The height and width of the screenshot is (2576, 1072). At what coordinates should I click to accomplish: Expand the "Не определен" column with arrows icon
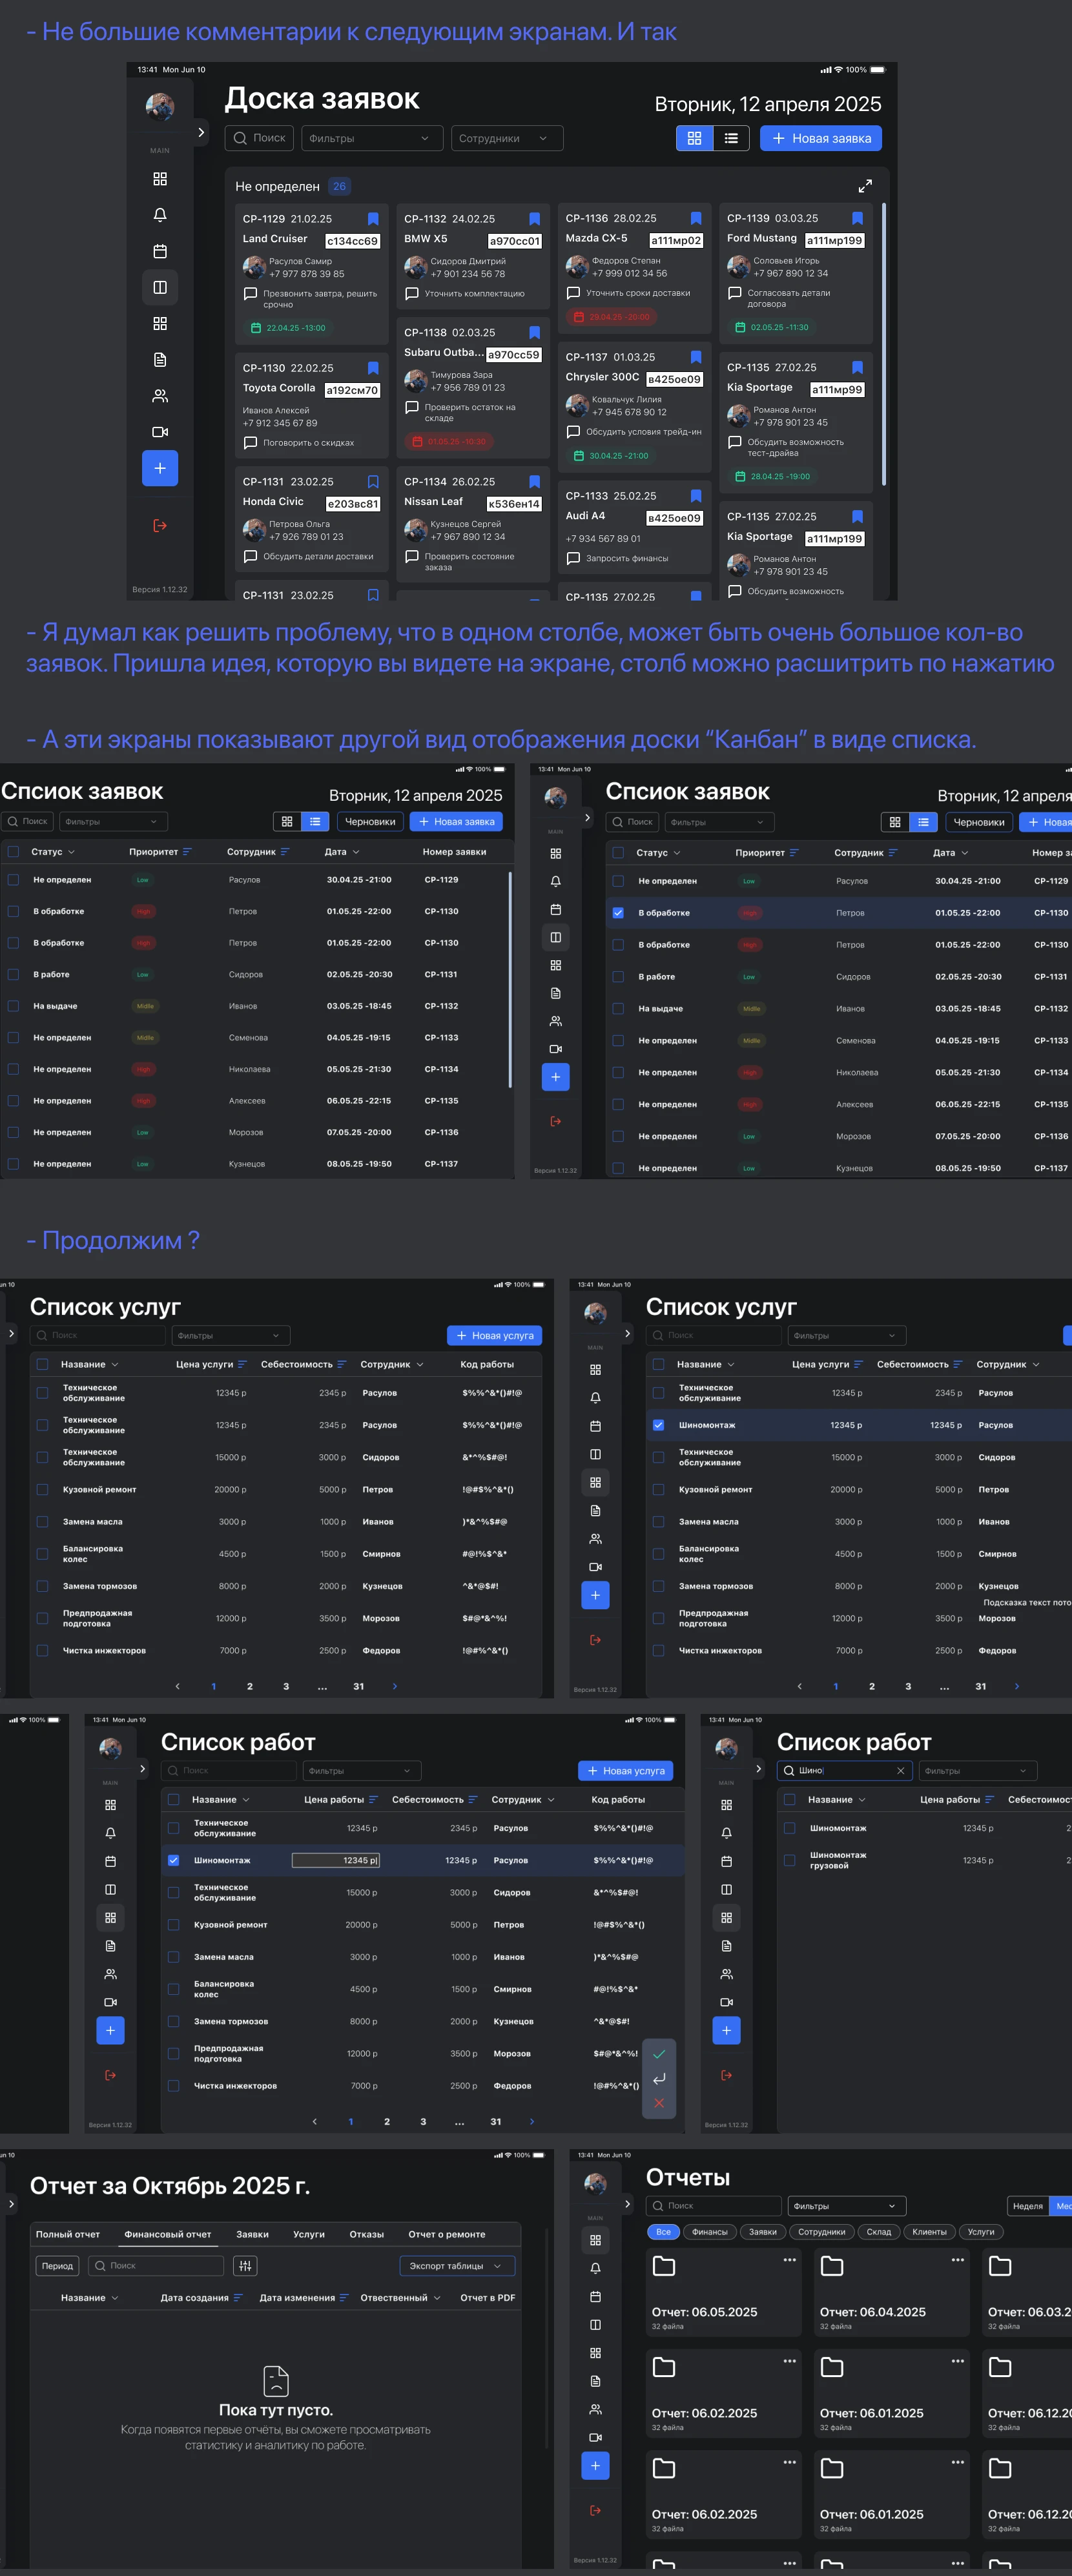pyautogui.click(x=865, y=186)
